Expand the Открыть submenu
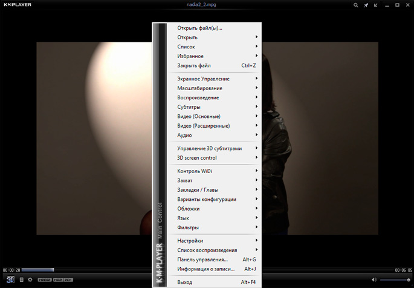The height and width of the screenshot is (288, 414). point(214,38)
